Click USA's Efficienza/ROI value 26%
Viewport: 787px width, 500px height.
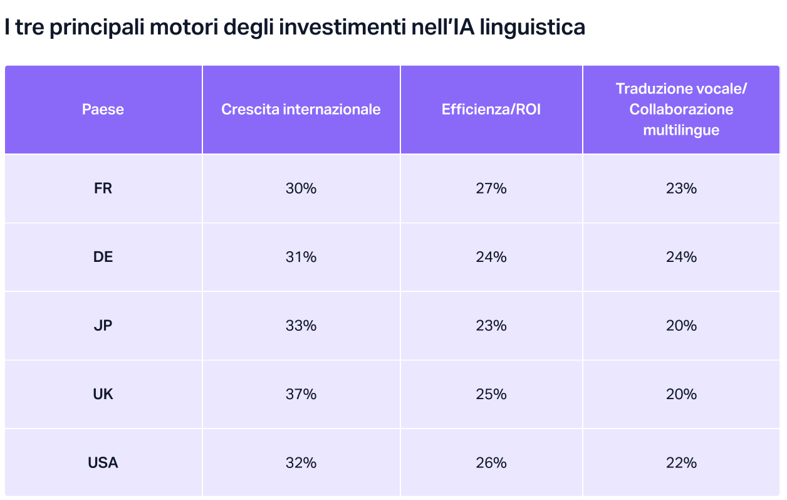[491, 463]
